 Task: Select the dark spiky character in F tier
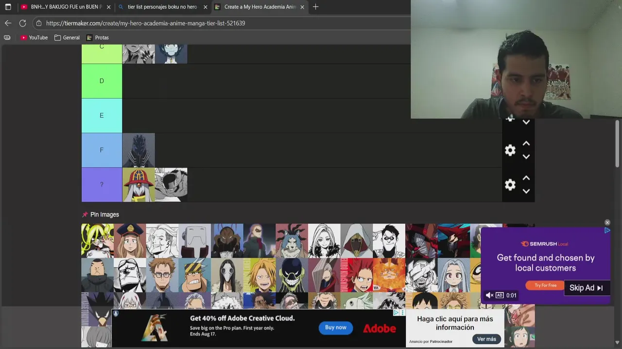coord(138,150)
